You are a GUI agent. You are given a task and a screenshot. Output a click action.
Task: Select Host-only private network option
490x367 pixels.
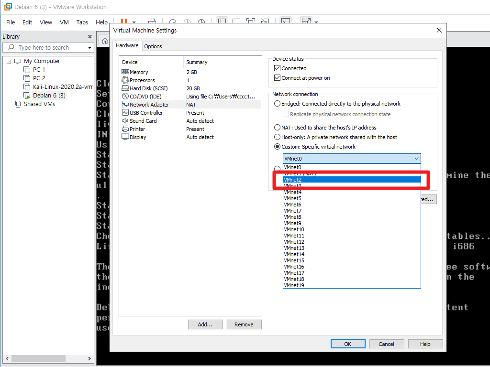pos(277,137)
